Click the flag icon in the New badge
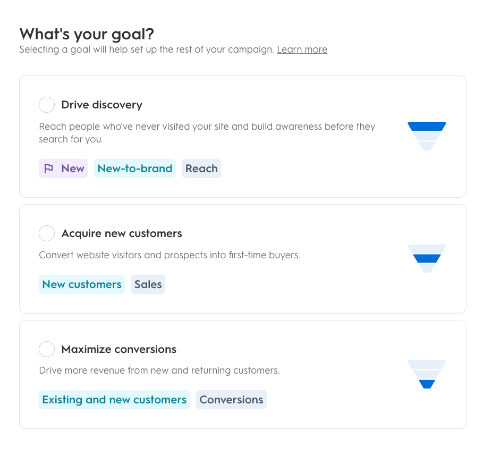 coord(49,168)
